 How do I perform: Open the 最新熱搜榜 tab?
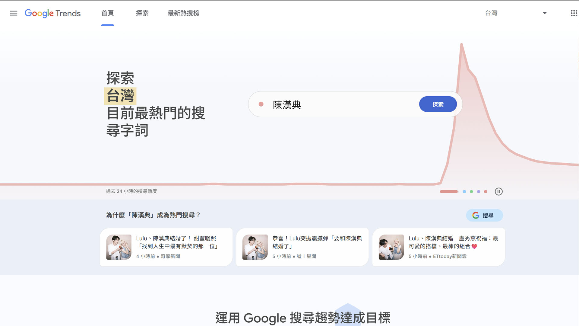click(x=183, y=13)
